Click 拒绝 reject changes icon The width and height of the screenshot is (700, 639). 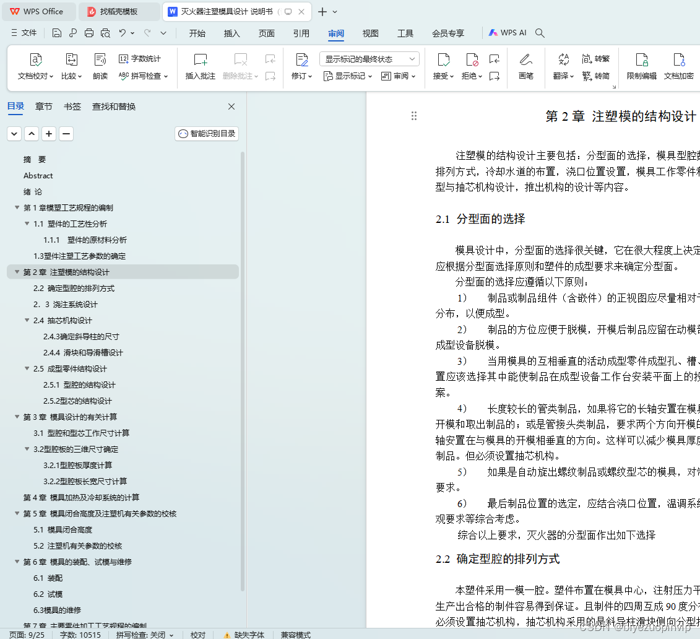tap(472, 60)
